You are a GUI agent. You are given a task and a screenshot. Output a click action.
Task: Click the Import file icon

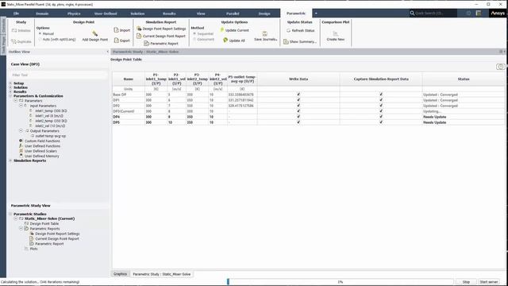117,30
